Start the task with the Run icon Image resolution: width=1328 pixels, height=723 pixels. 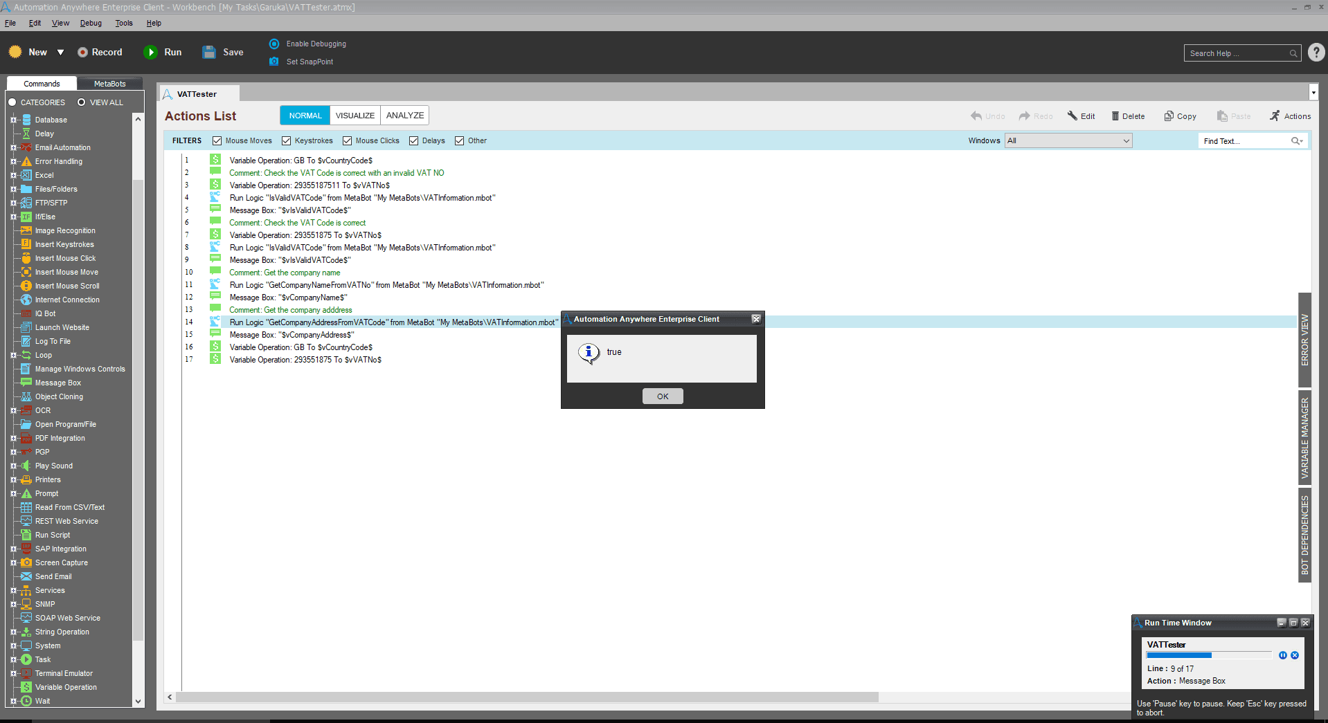coord(150,53)
